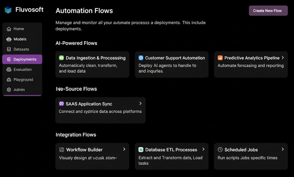This screenshot has height=177, width=294.
Task: Open the Customer Support Automation flow
Action: pyautogui.click(x=171, y=64)
